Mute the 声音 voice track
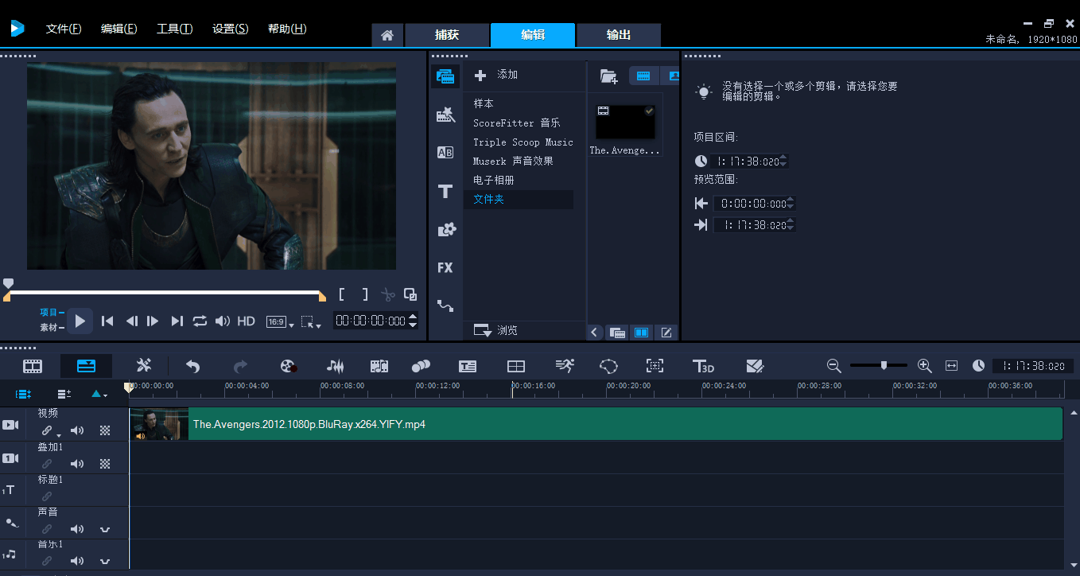Image resolution: width=1080 pixels, height=576 pixels. click(77, 529)
